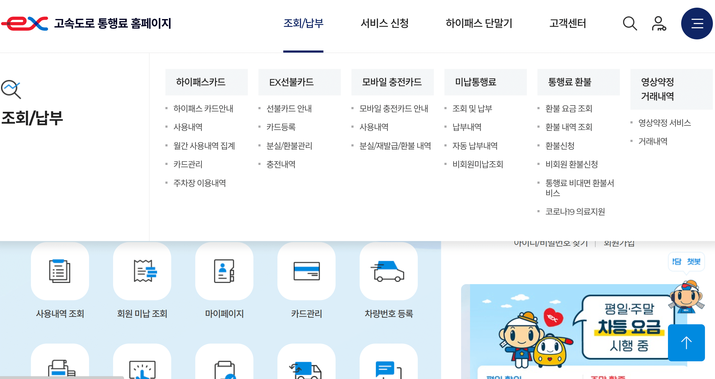Viewport: 715px width, 379px height.
Task: Click 코로나19 의료지원 link
Action: (x=576, y=212)
